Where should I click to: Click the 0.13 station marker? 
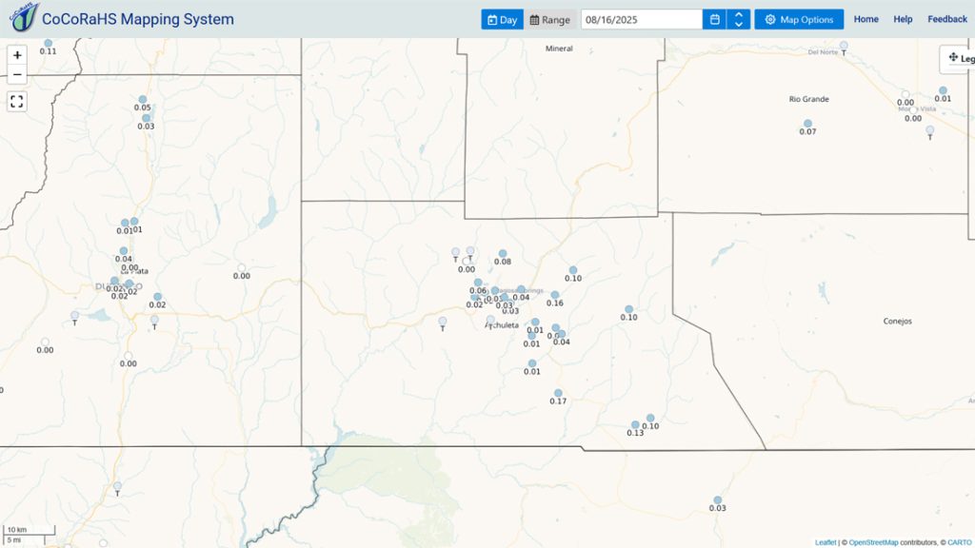(635, 425)
